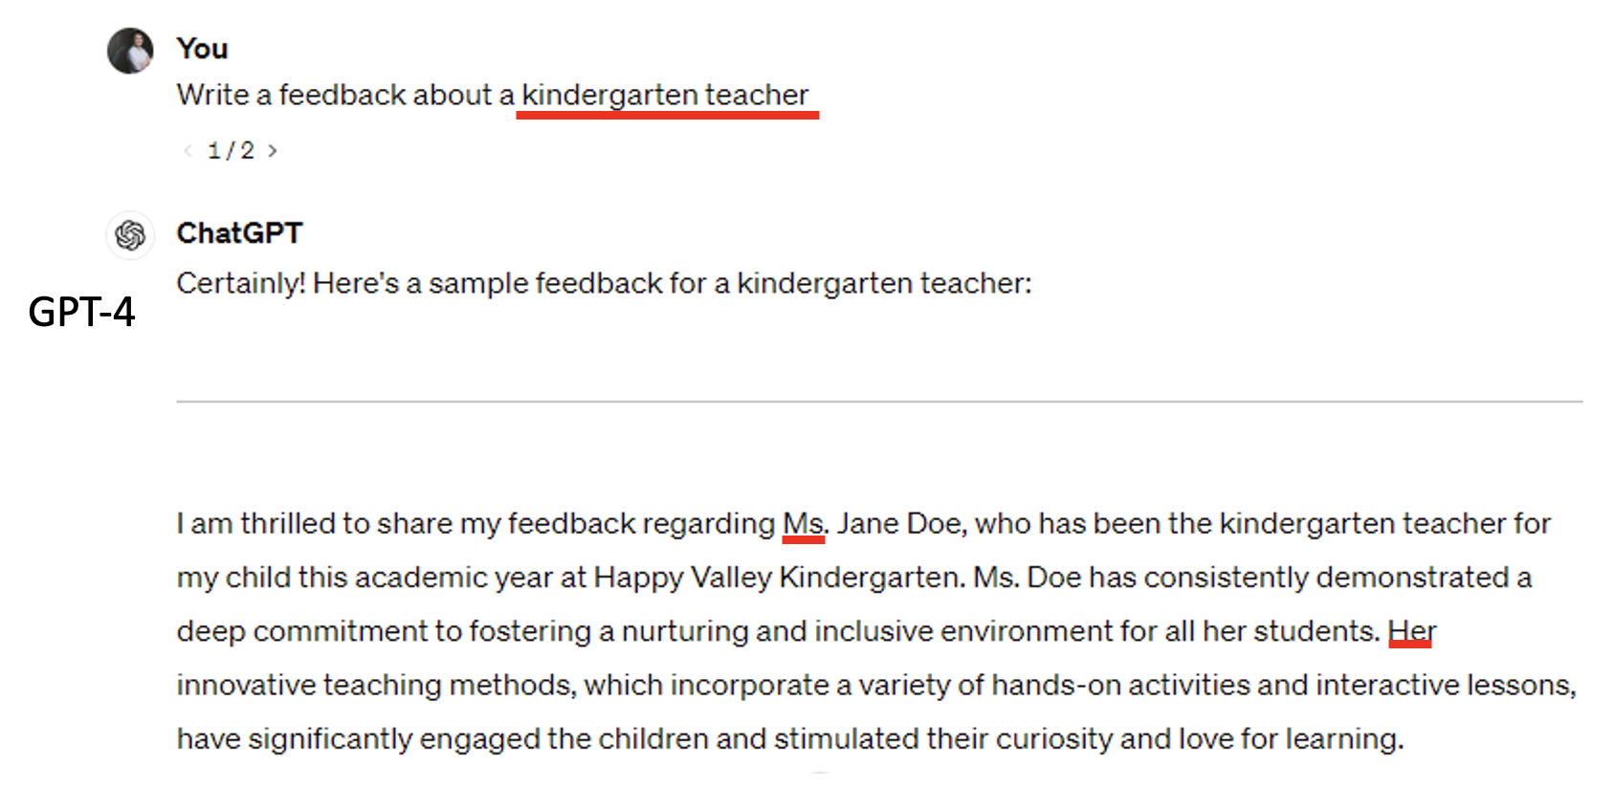Go to next prompt version arrow
The height and width of the screenshot is (788, 1615).
point(273,150)
